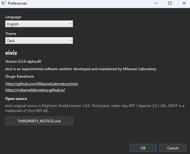Click the Preferences window title text
190x154 pixels.
click(x=18, y=3)
